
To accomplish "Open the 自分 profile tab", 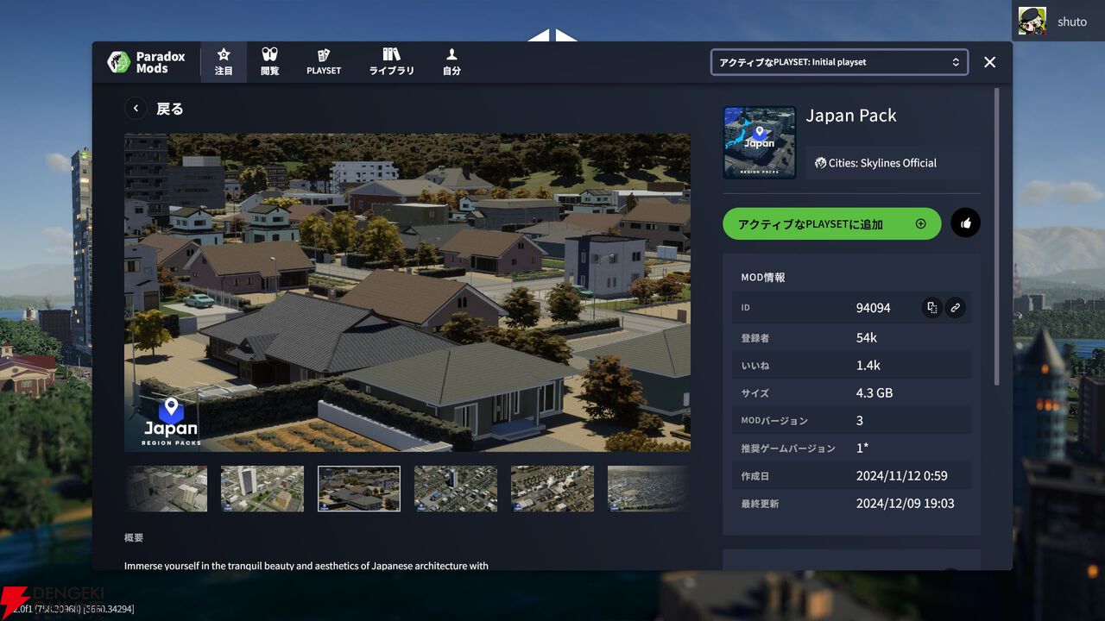I will (x=451, y=62).
